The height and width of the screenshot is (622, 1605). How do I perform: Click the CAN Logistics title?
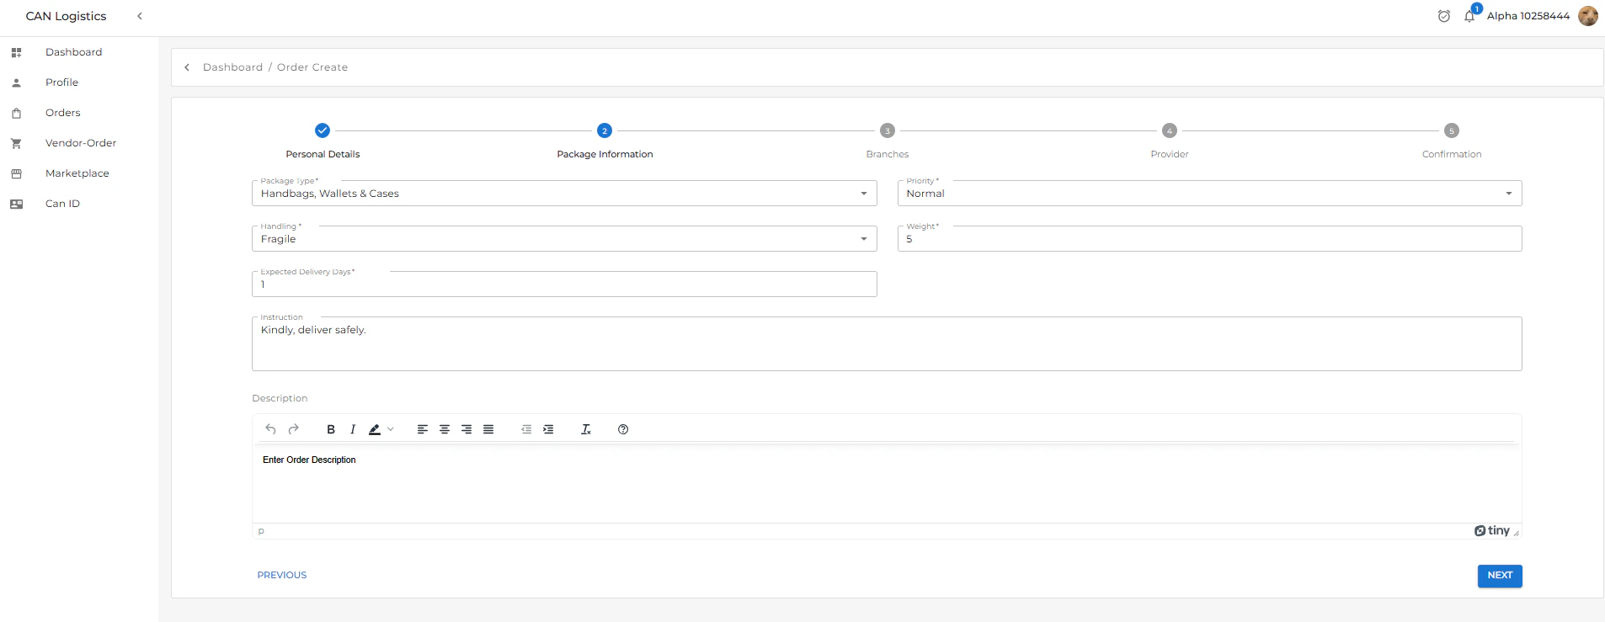tap(67, 16)
